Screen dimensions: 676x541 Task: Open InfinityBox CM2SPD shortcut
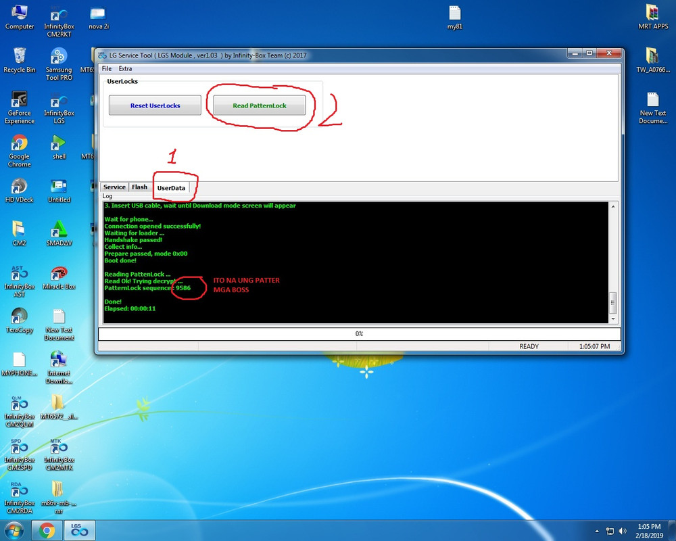[x=20, y=454]
